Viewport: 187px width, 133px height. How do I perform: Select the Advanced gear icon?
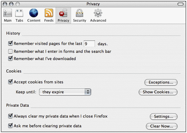(x=98, y=13)
